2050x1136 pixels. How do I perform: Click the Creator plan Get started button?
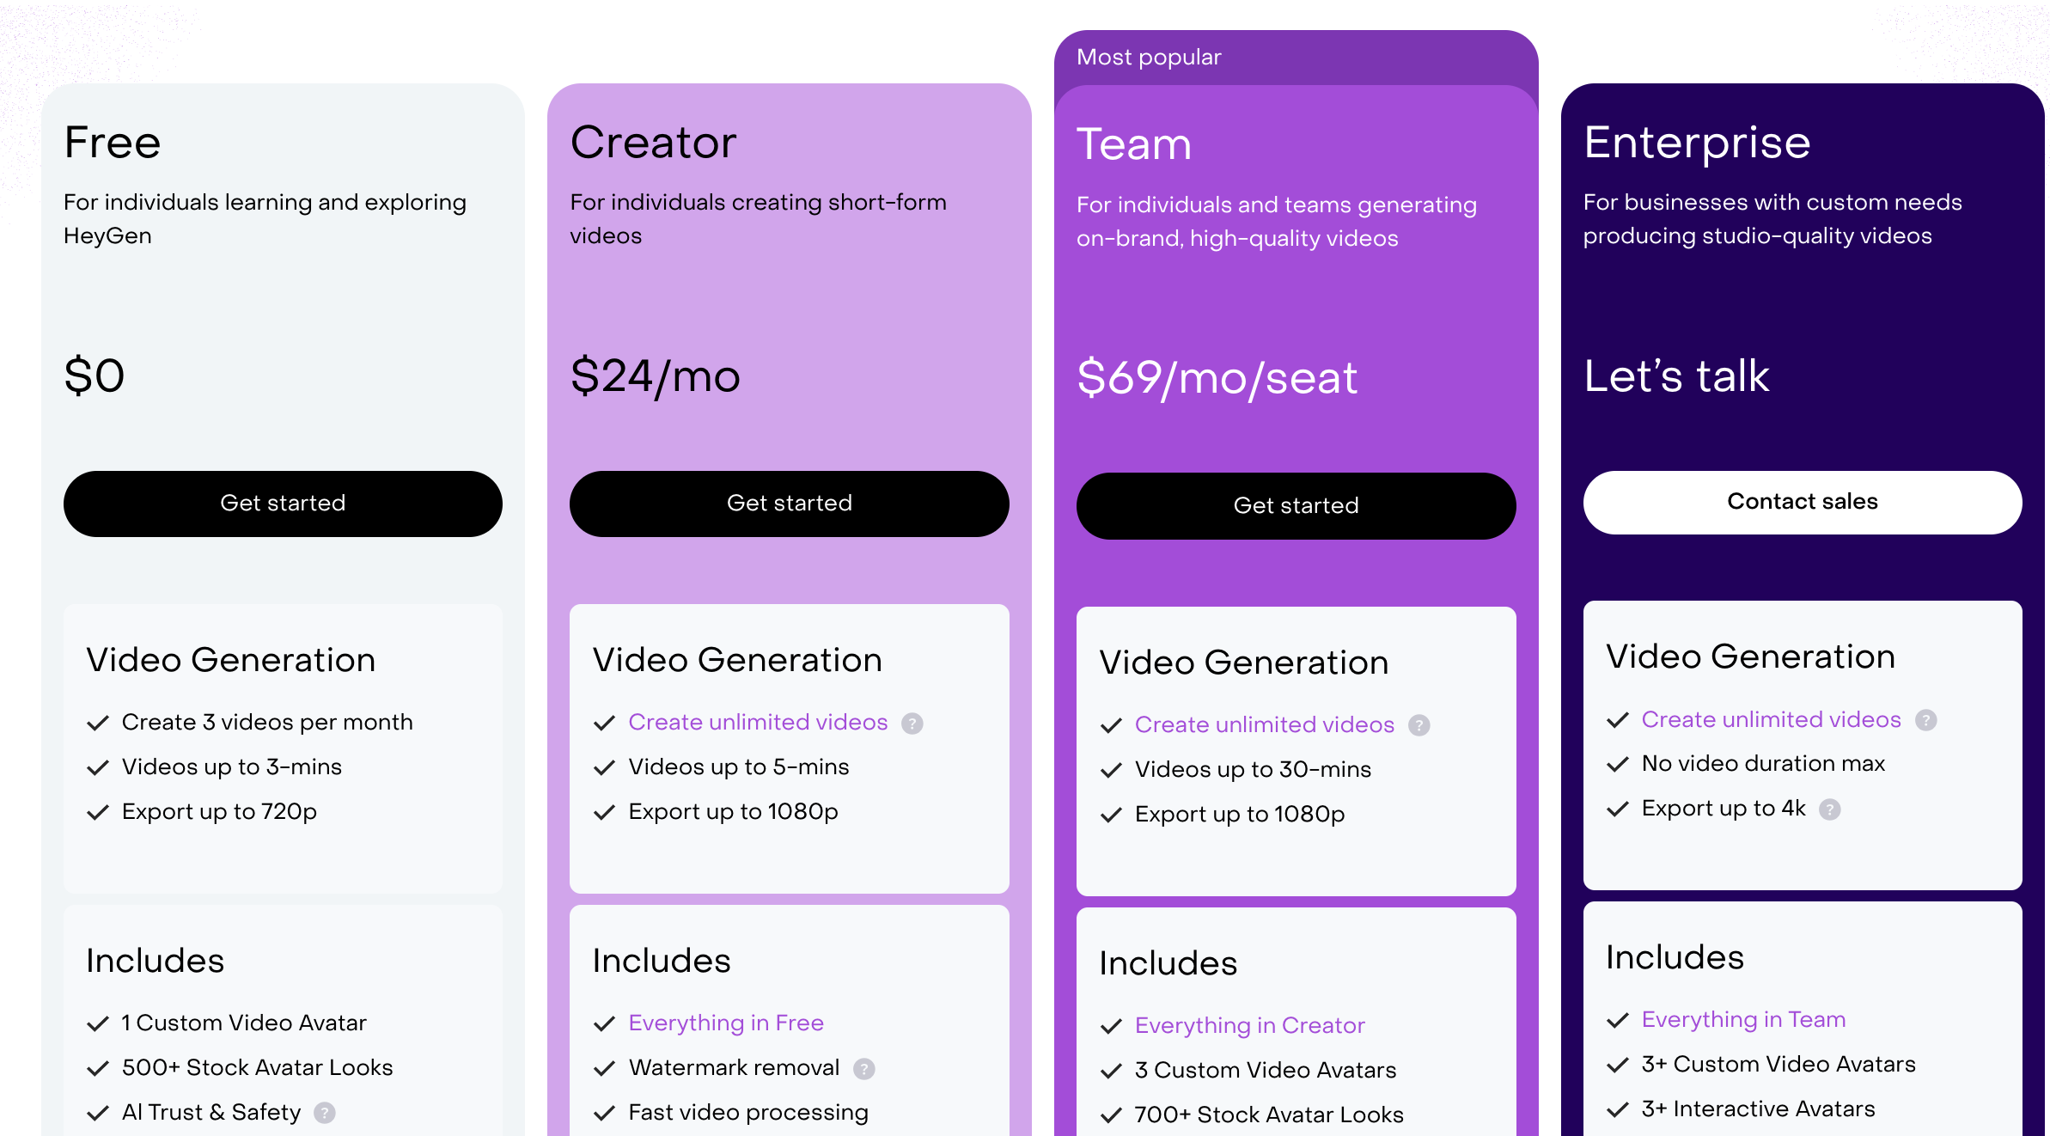[x=787, y=504]
